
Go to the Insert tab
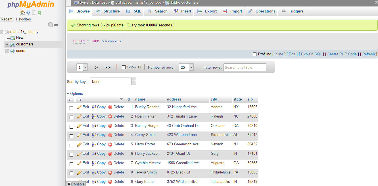pos(182,11)
